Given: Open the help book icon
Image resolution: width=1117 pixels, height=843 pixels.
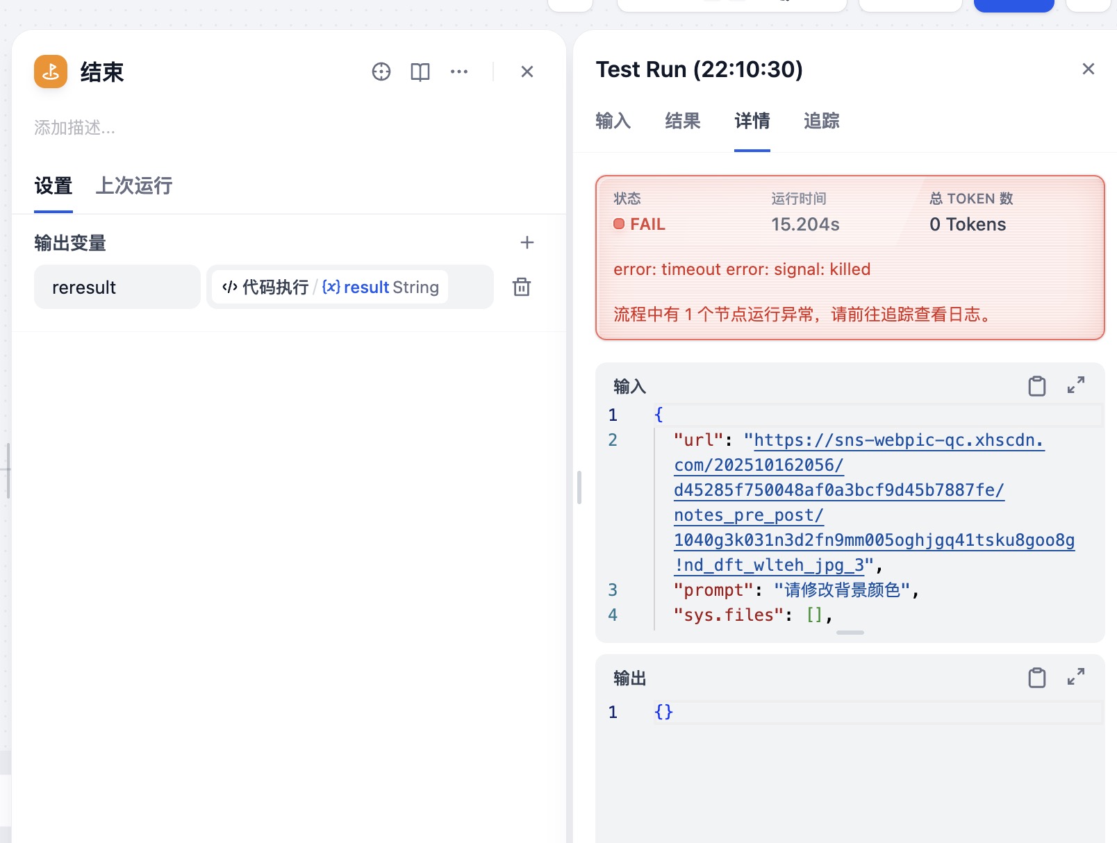Looking at the screenshot, I should (420, 72).
